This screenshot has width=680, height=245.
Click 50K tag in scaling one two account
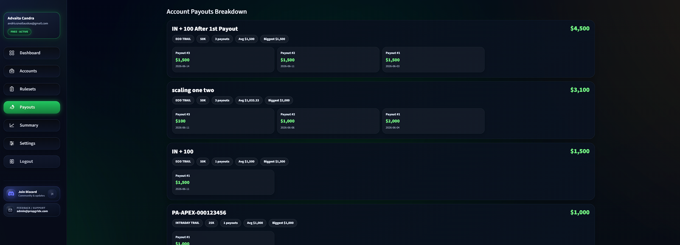click(203, 100)
